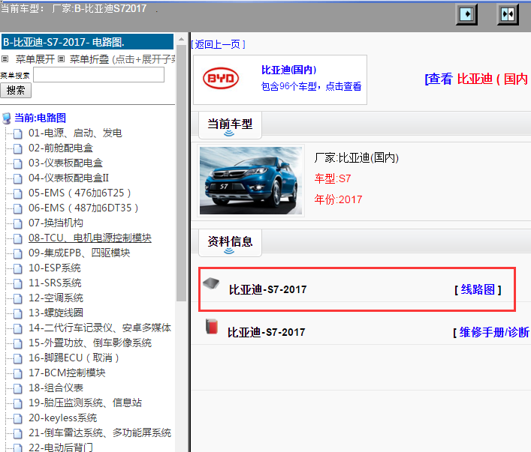Click document icon for 10-ESP系统
This screenshot has height=452, width=531.
(x=18, y=268)
